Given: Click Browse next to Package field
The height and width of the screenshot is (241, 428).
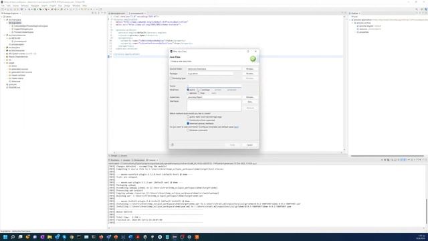Looking at the screenshot, I should pos(249,74).
